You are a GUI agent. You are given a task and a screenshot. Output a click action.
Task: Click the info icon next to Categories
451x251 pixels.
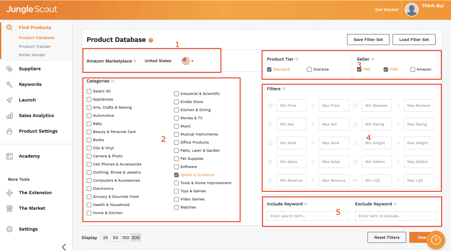[113, 81]
